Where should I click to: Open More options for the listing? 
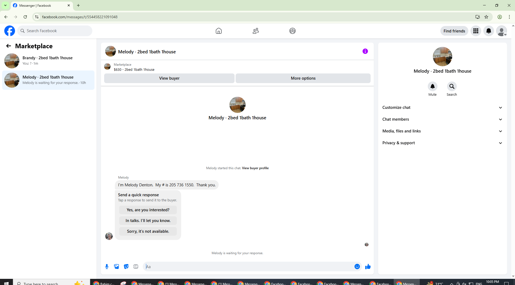(x=303, y=78)
